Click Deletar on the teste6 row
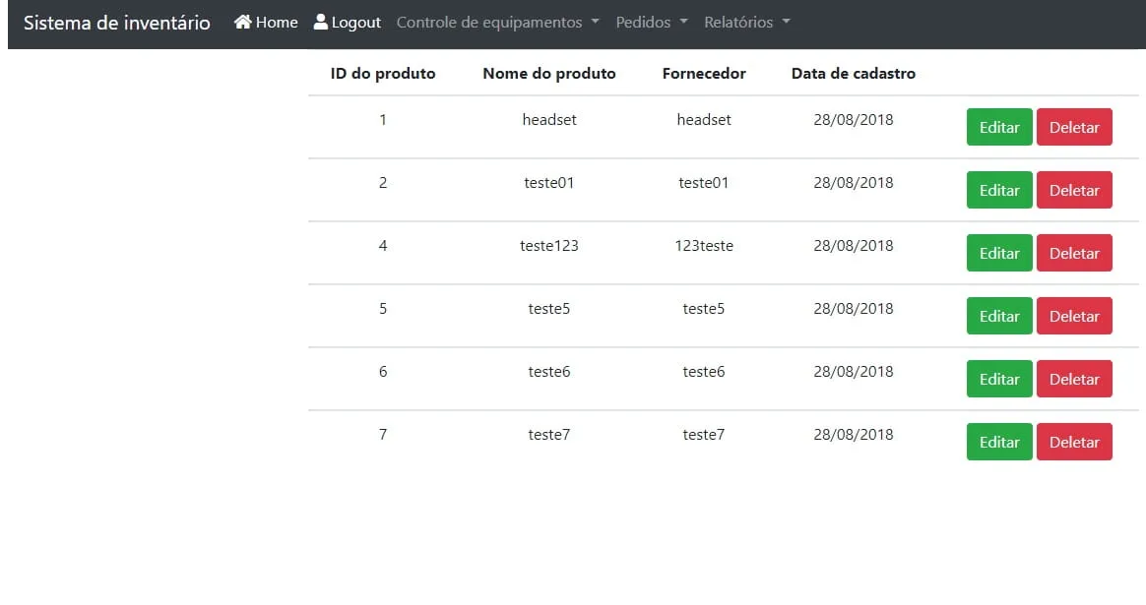 click(x=1074, y=379)
